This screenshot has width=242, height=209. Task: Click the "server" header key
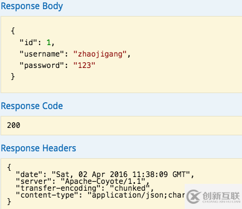pos(34,181)
